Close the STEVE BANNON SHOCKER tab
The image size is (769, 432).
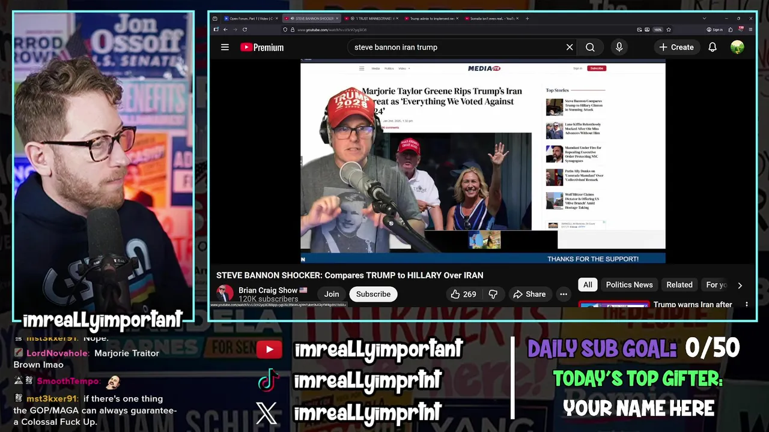[337, 19]
